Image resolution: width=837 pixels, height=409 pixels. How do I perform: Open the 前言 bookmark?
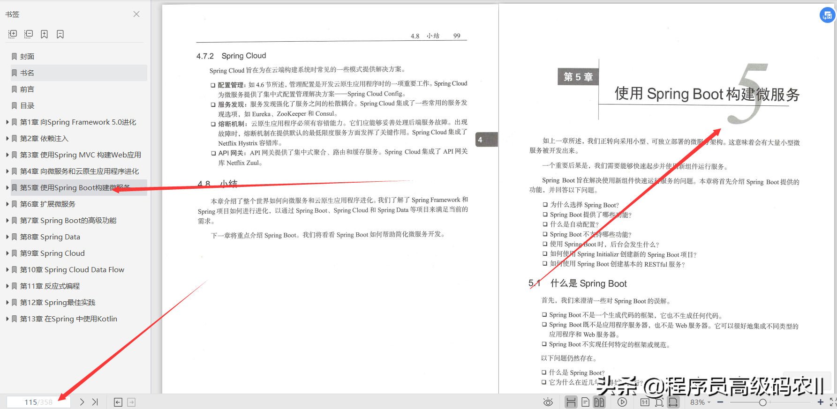point(27,89)
